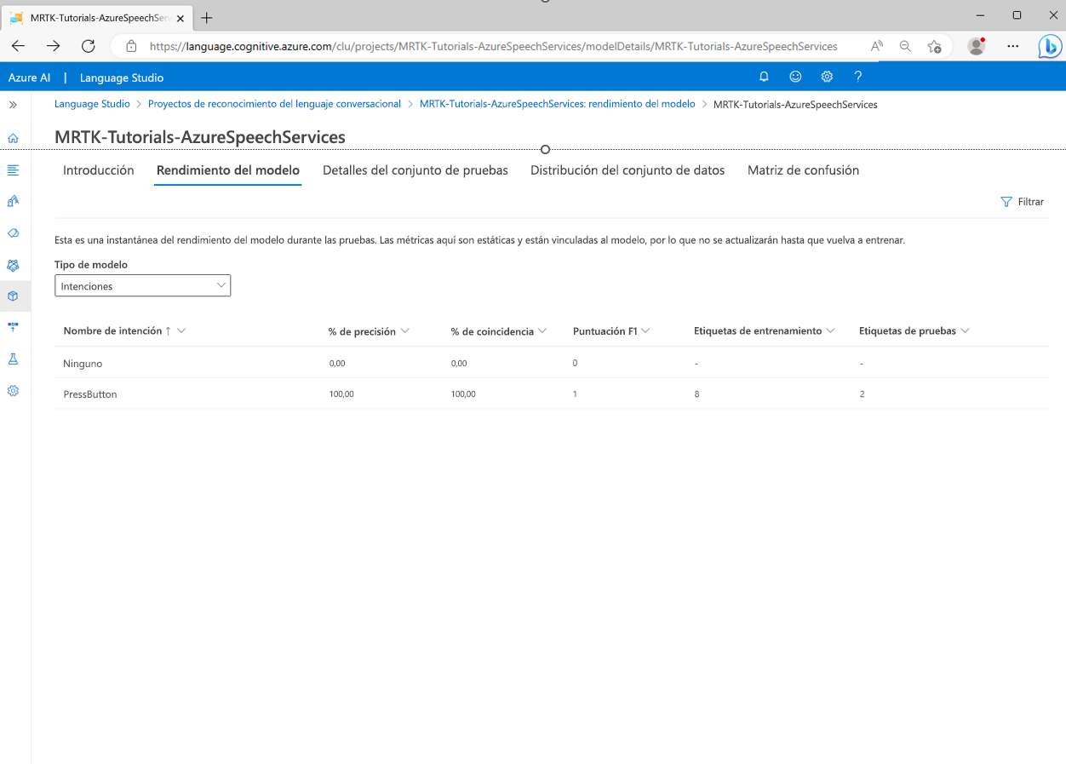
Task: Click the MRTK-Tutorials-AzureSpeechServices page heading
Action: pyautogui.click(x=200, y=137)
